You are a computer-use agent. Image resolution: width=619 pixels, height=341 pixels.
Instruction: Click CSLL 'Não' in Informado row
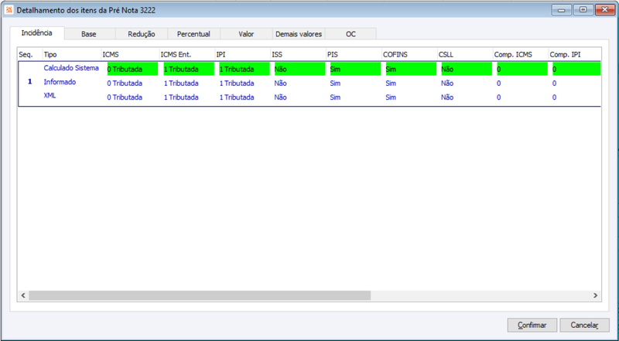click(447, 84)
